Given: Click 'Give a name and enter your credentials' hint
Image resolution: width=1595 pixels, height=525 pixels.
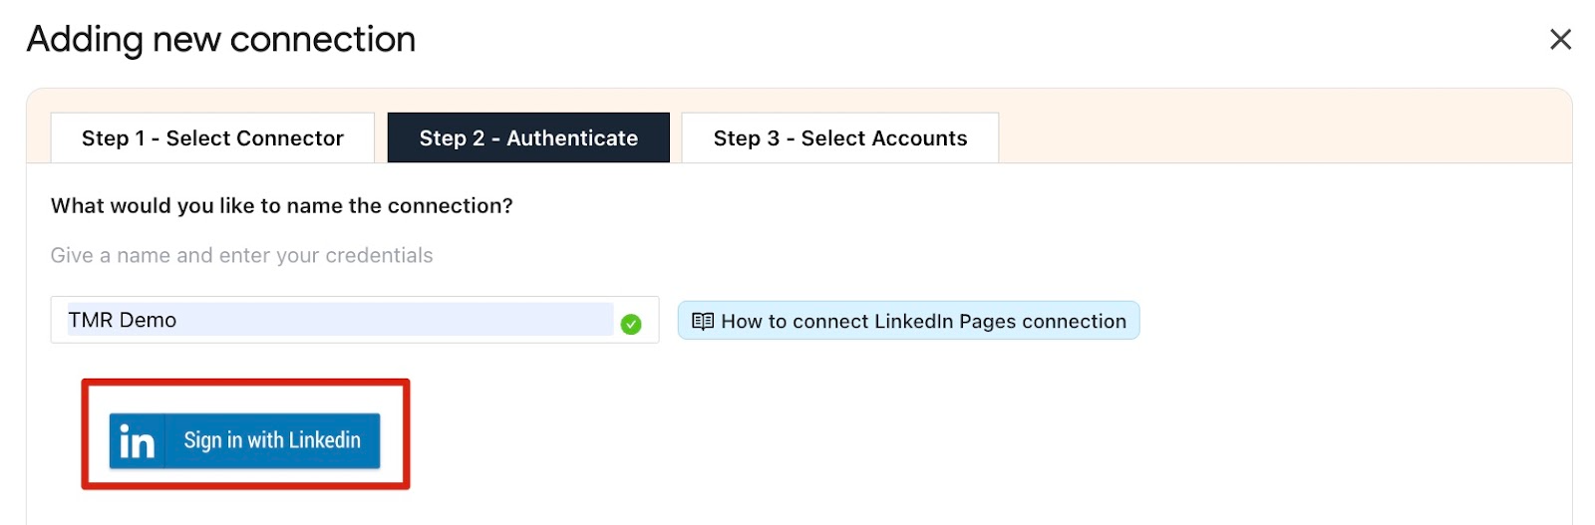Looking at the screenshot, I should [241, 256].
